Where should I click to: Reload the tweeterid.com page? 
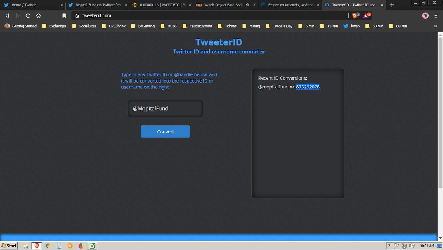point(28,16)
